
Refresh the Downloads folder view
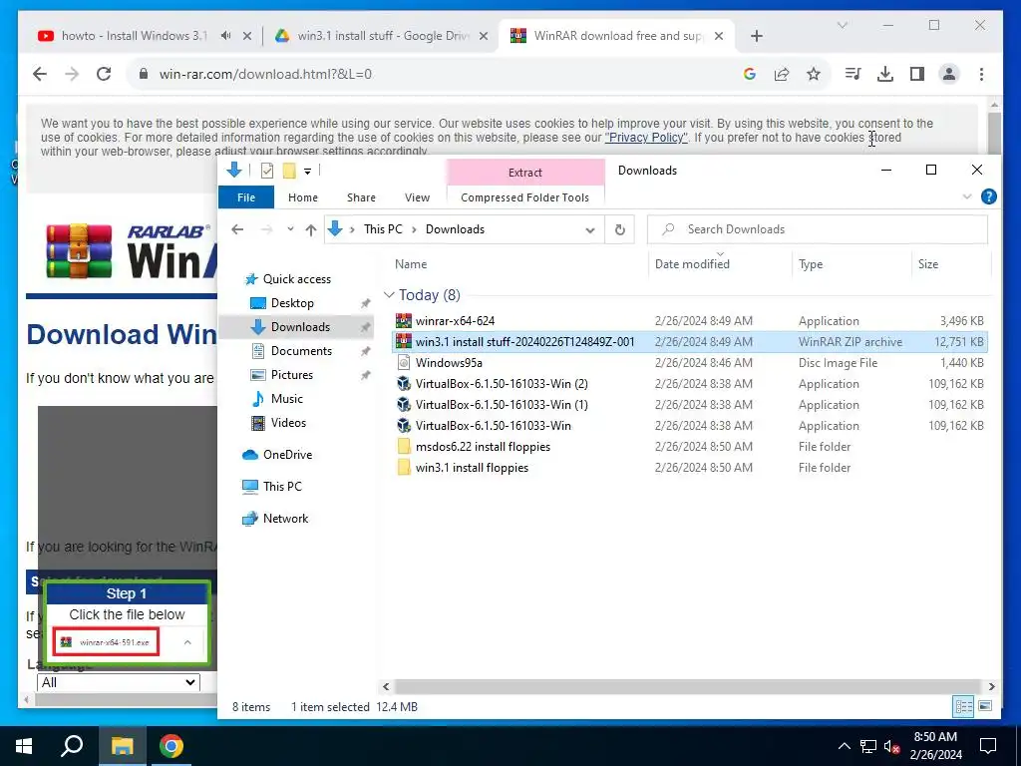[x=620, y=229]
